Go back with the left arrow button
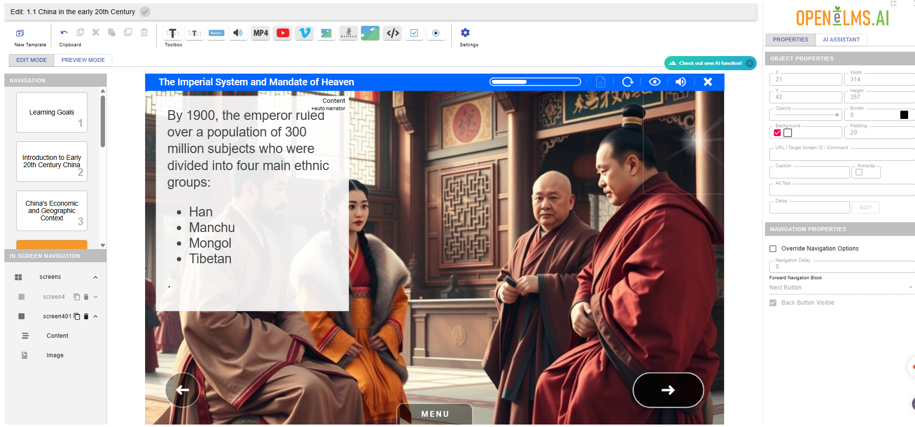Image resolution: width=915 pixels, height=427 pixels. (182, 390)
